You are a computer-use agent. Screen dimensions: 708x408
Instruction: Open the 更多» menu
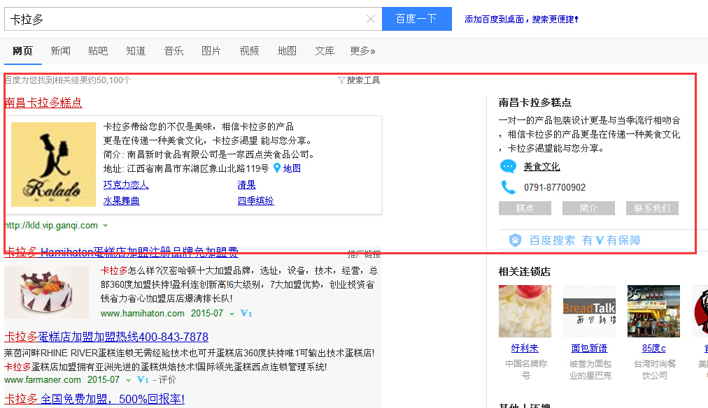pos(362,51)
